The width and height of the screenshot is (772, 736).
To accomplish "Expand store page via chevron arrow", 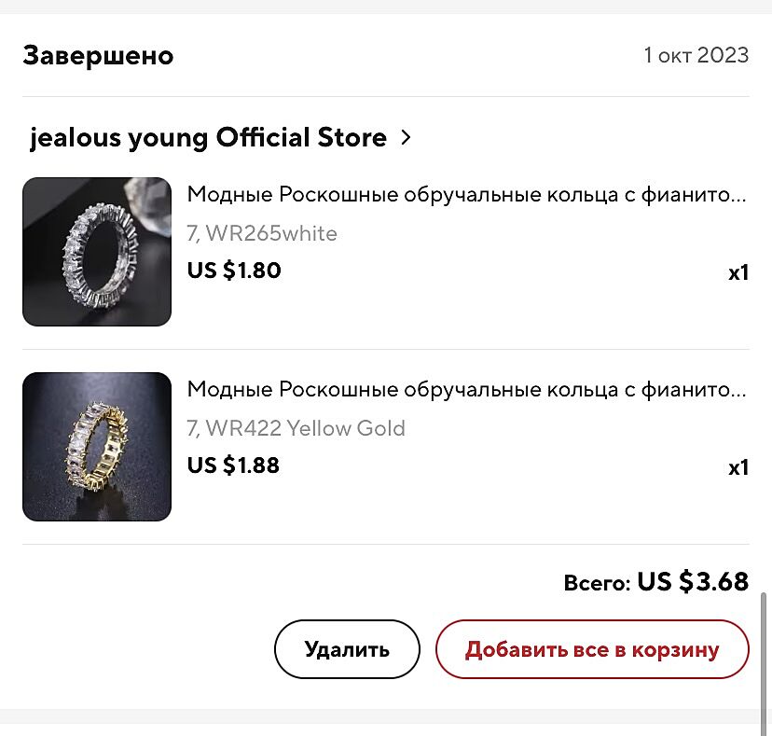I will [406, 138].
